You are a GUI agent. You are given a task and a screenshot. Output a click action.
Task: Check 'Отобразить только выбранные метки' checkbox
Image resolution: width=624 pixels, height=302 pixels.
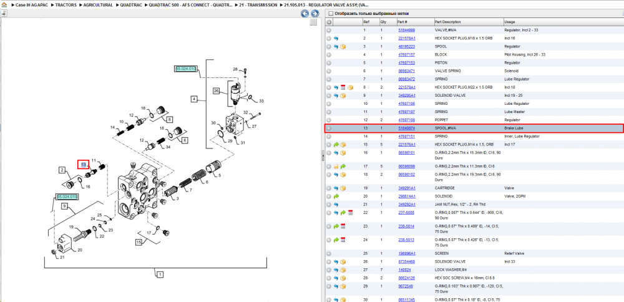tap(330, 14)
